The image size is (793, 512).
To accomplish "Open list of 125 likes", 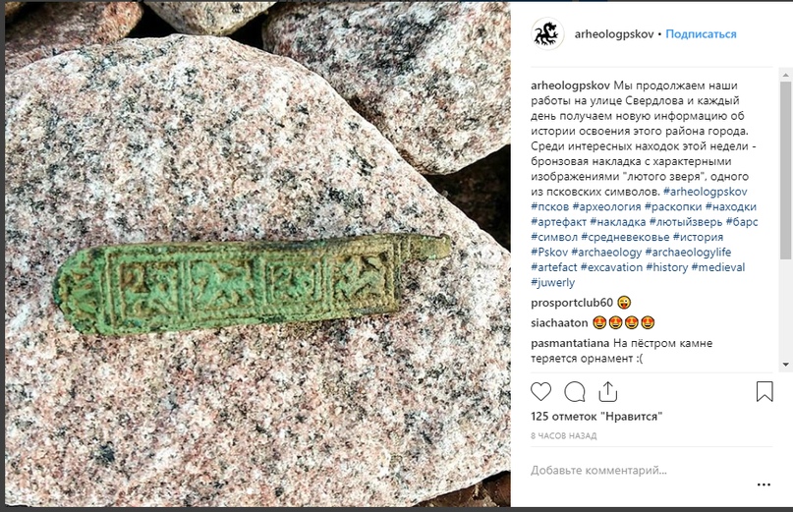I will tap(596, 417).
